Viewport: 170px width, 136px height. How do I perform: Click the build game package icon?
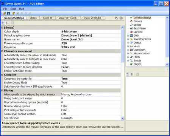click(x=13, y=13)
